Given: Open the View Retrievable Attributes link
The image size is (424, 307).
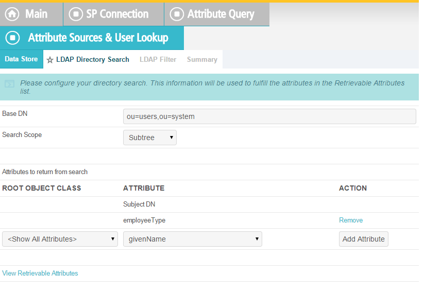Looking at the screenshot, I should click(x=40, y=274).
